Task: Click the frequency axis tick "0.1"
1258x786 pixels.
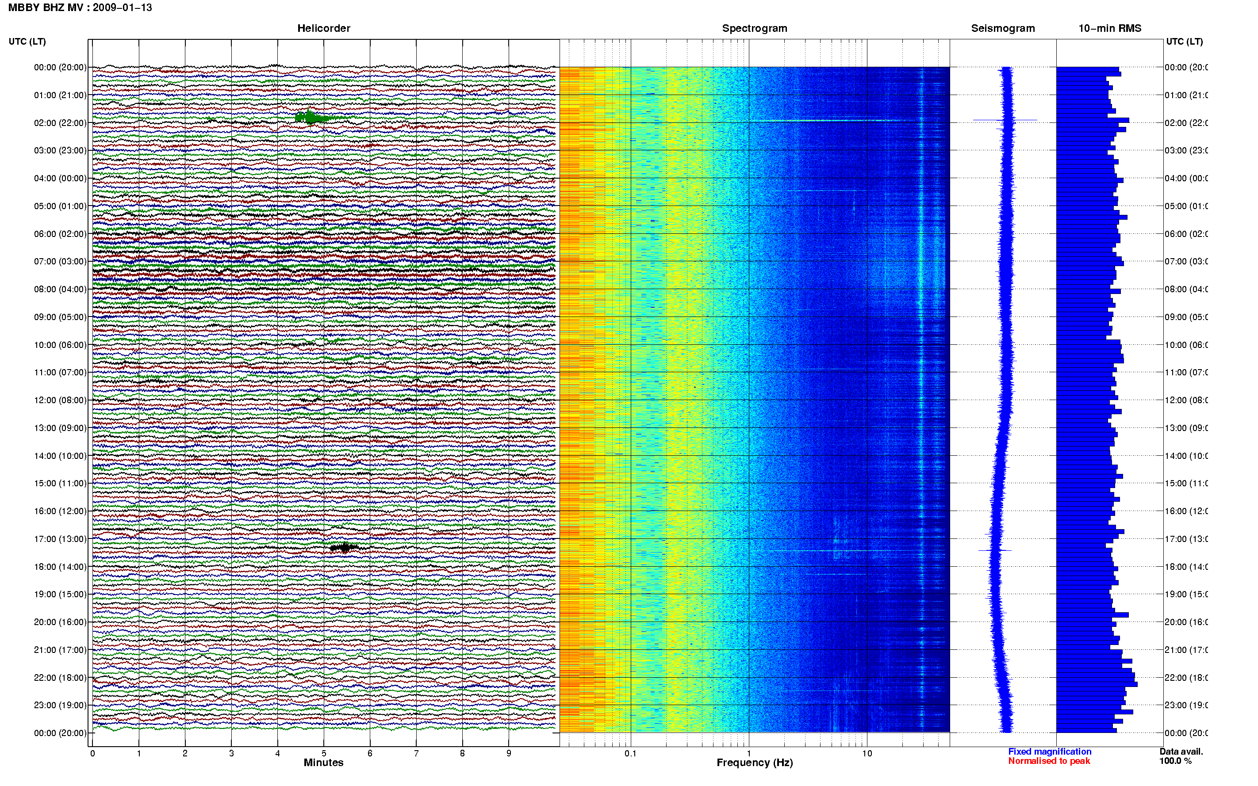Action: 630,753
